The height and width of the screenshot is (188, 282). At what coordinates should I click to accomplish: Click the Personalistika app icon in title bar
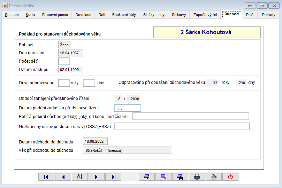5,6
